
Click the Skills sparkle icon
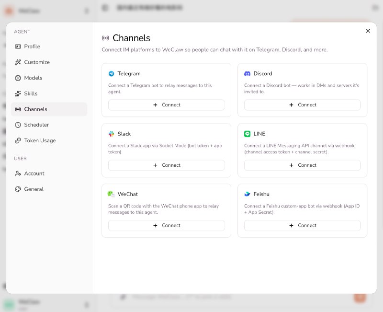(18, 93)
